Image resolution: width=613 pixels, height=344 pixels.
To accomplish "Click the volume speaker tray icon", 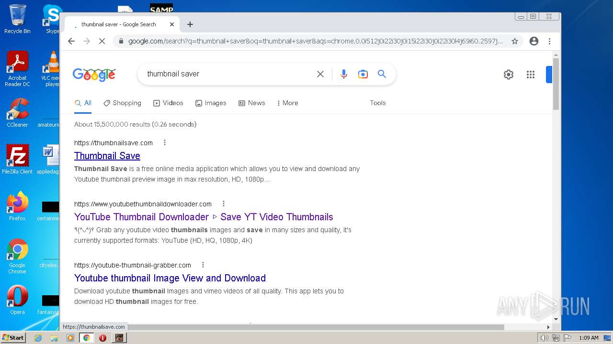I will [x=544, y=338].
